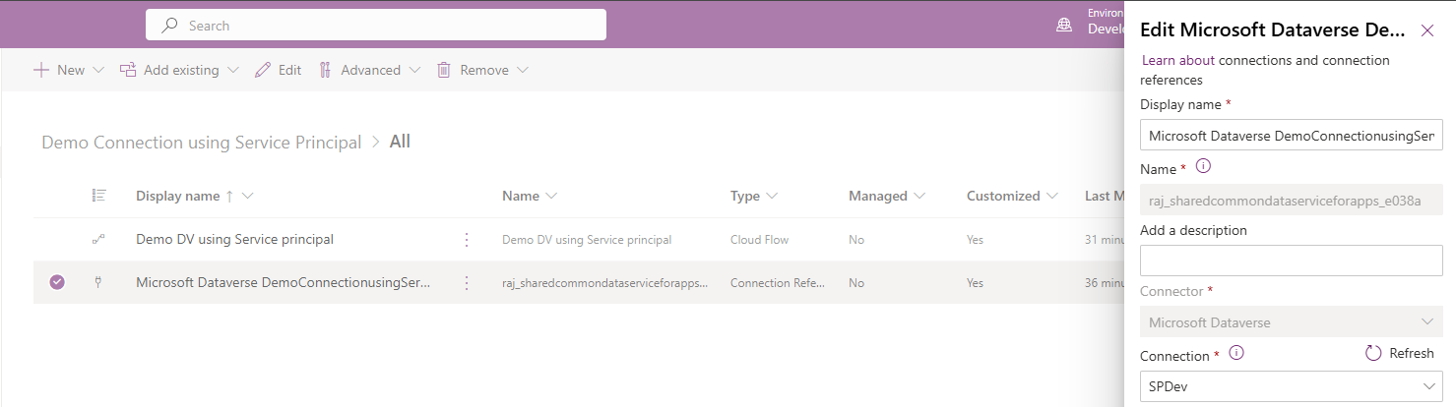Click the Display name text field

pos(1291,135)
